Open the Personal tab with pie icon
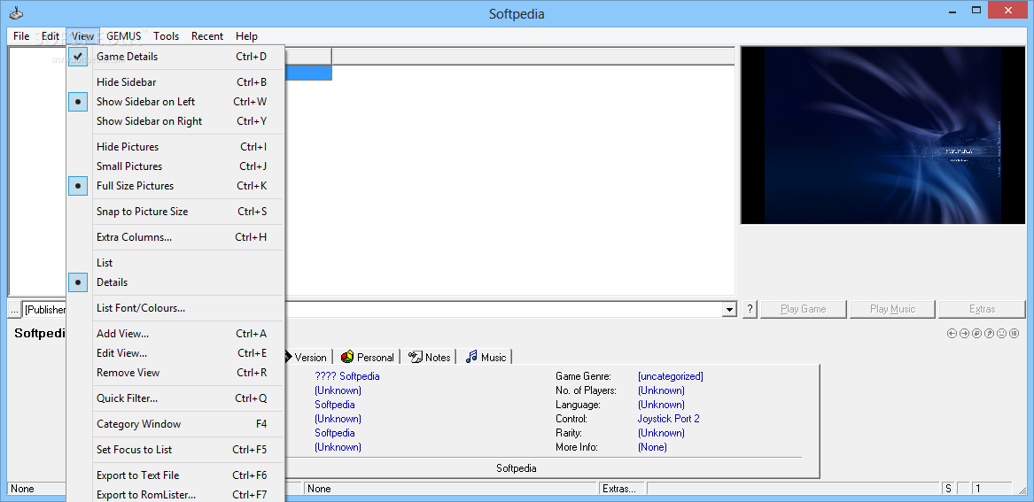The image size is (1034, 502). coord(368,357)
